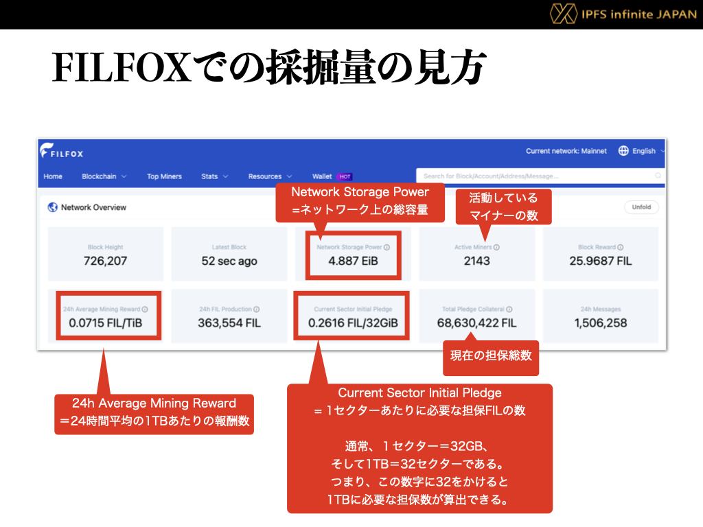Click the Block Height value 726,207
This screenshot has height=527, width=703.
point(105,261)
